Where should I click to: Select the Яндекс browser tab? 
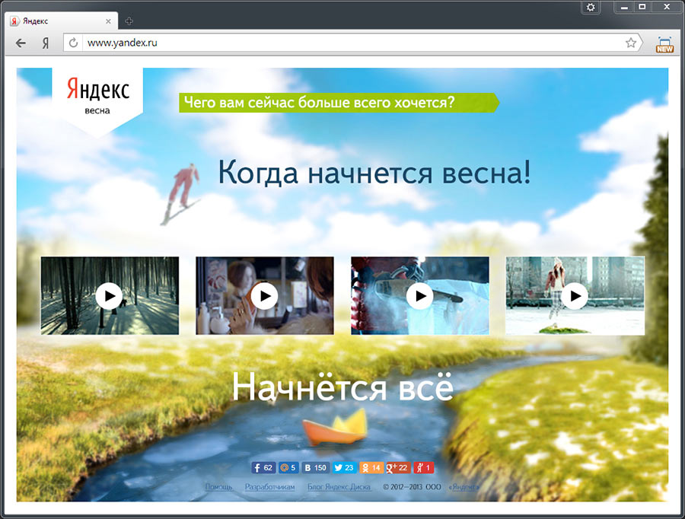pyautogui.click(x=53, y=21)
